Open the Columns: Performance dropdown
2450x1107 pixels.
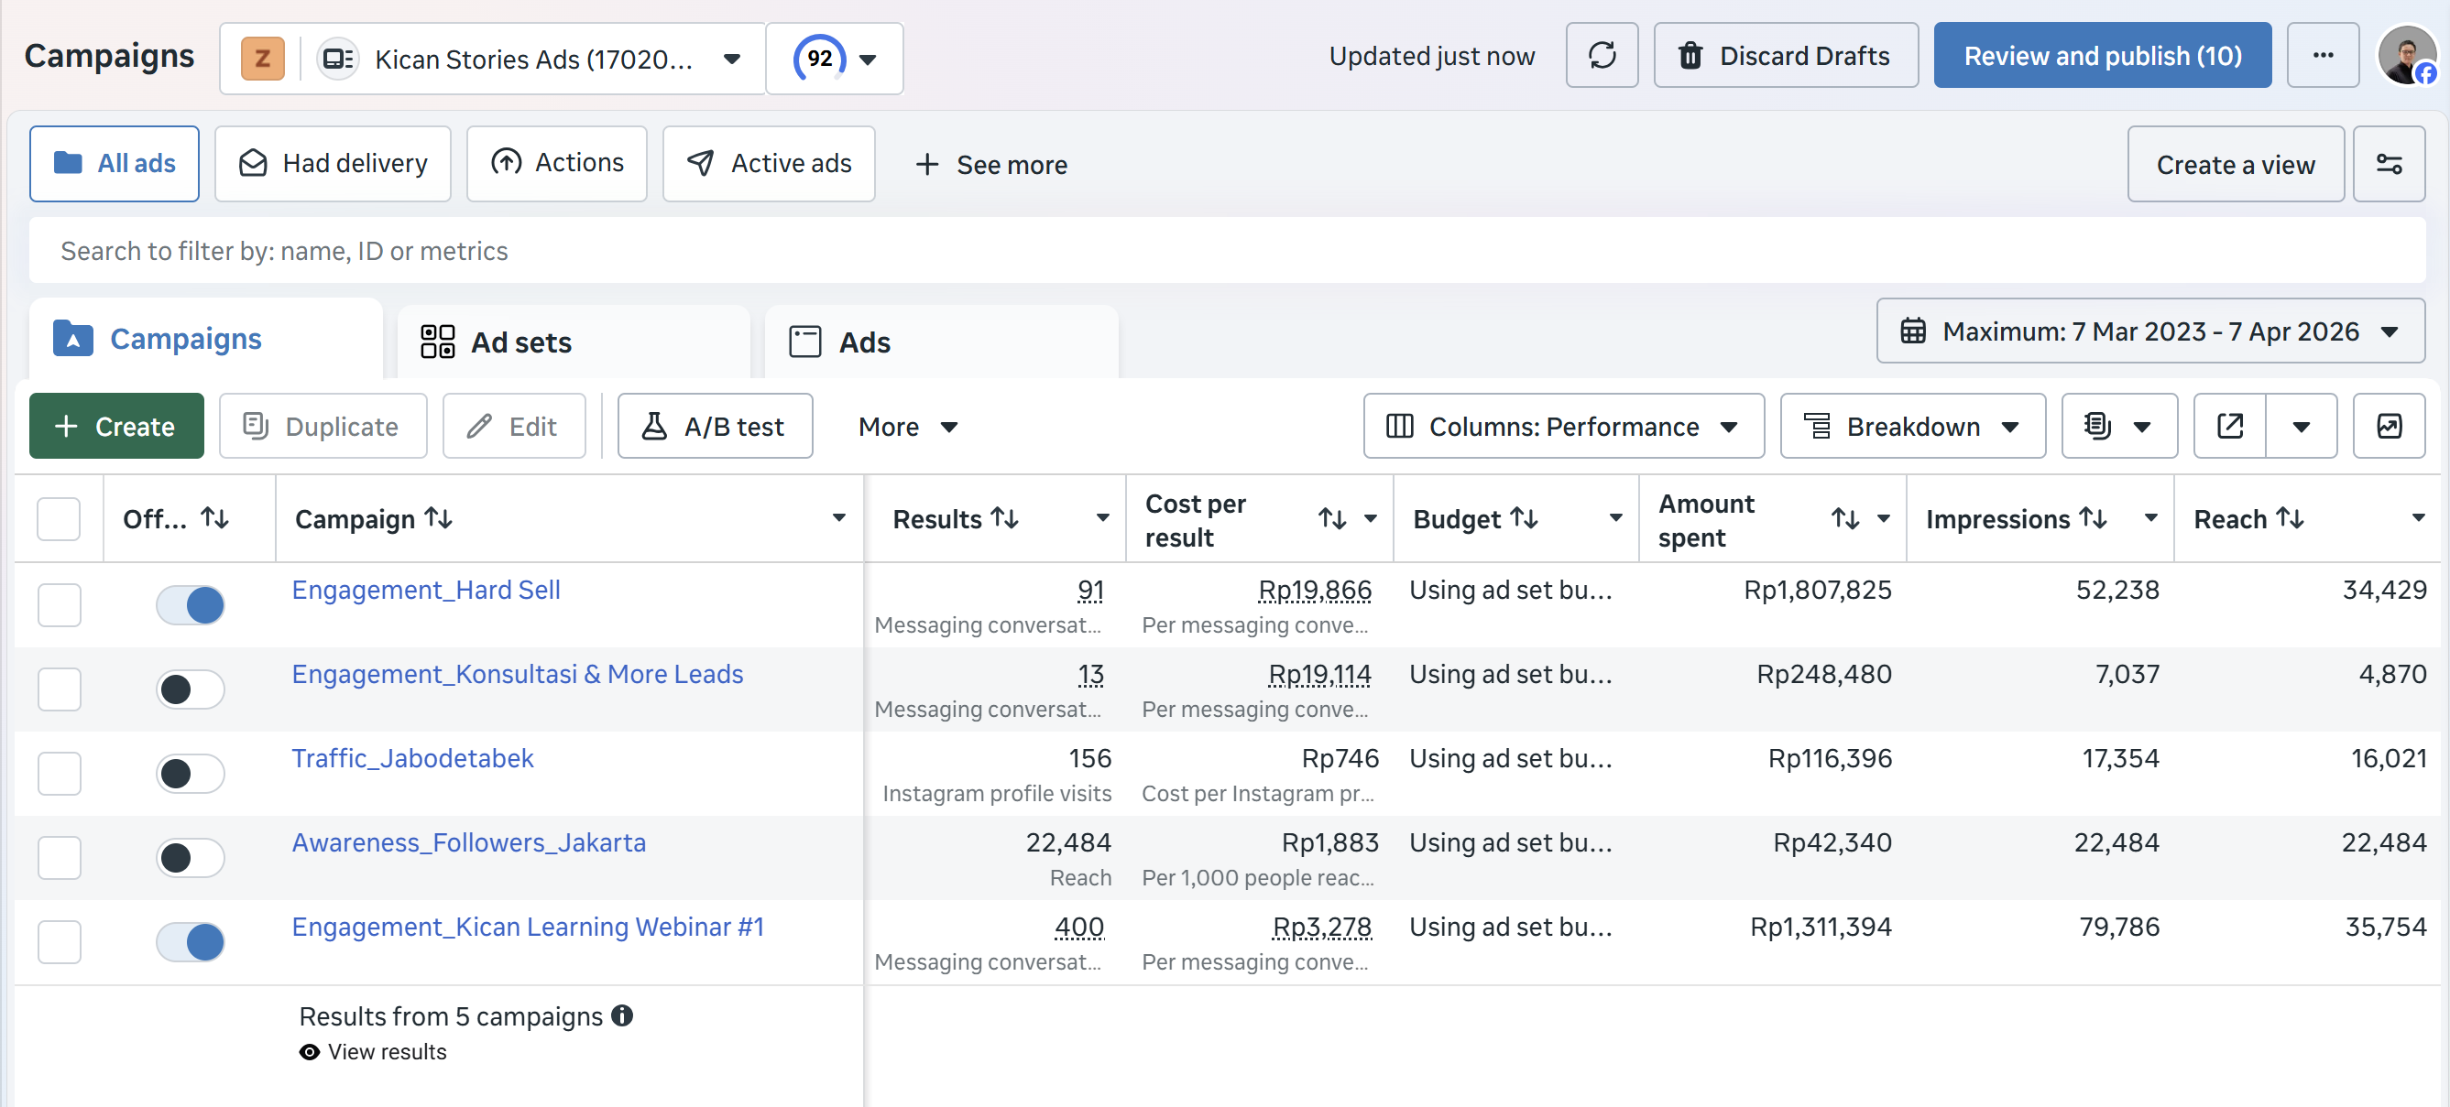pyautogui.click(x=1563, y=427)
